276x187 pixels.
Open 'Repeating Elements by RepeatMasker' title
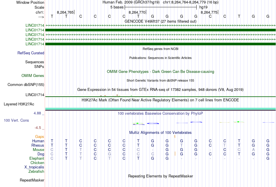pyautogui.click(x=160, y=176)
